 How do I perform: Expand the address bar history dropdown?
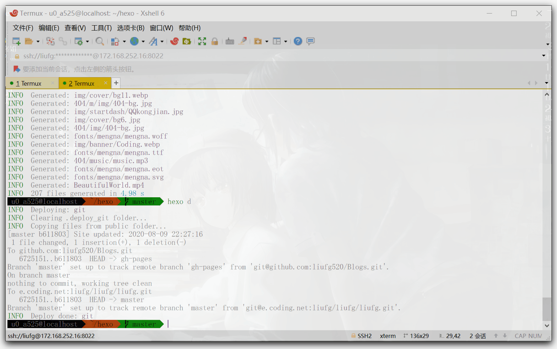(x=544, y=56)
